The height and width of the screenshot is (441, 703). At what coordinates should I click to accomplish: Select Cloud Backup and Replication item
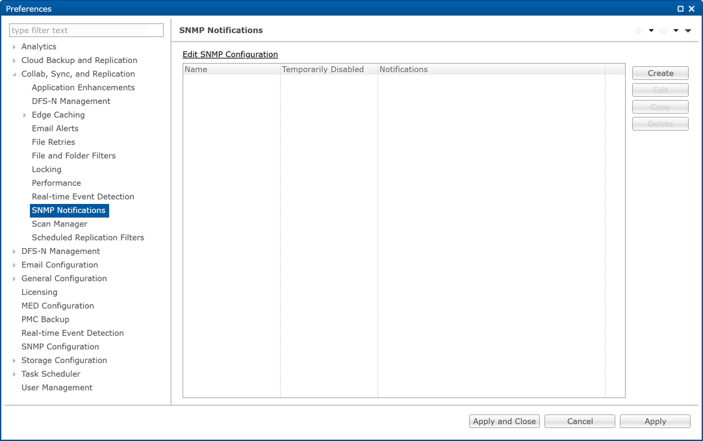coord(79,60)
